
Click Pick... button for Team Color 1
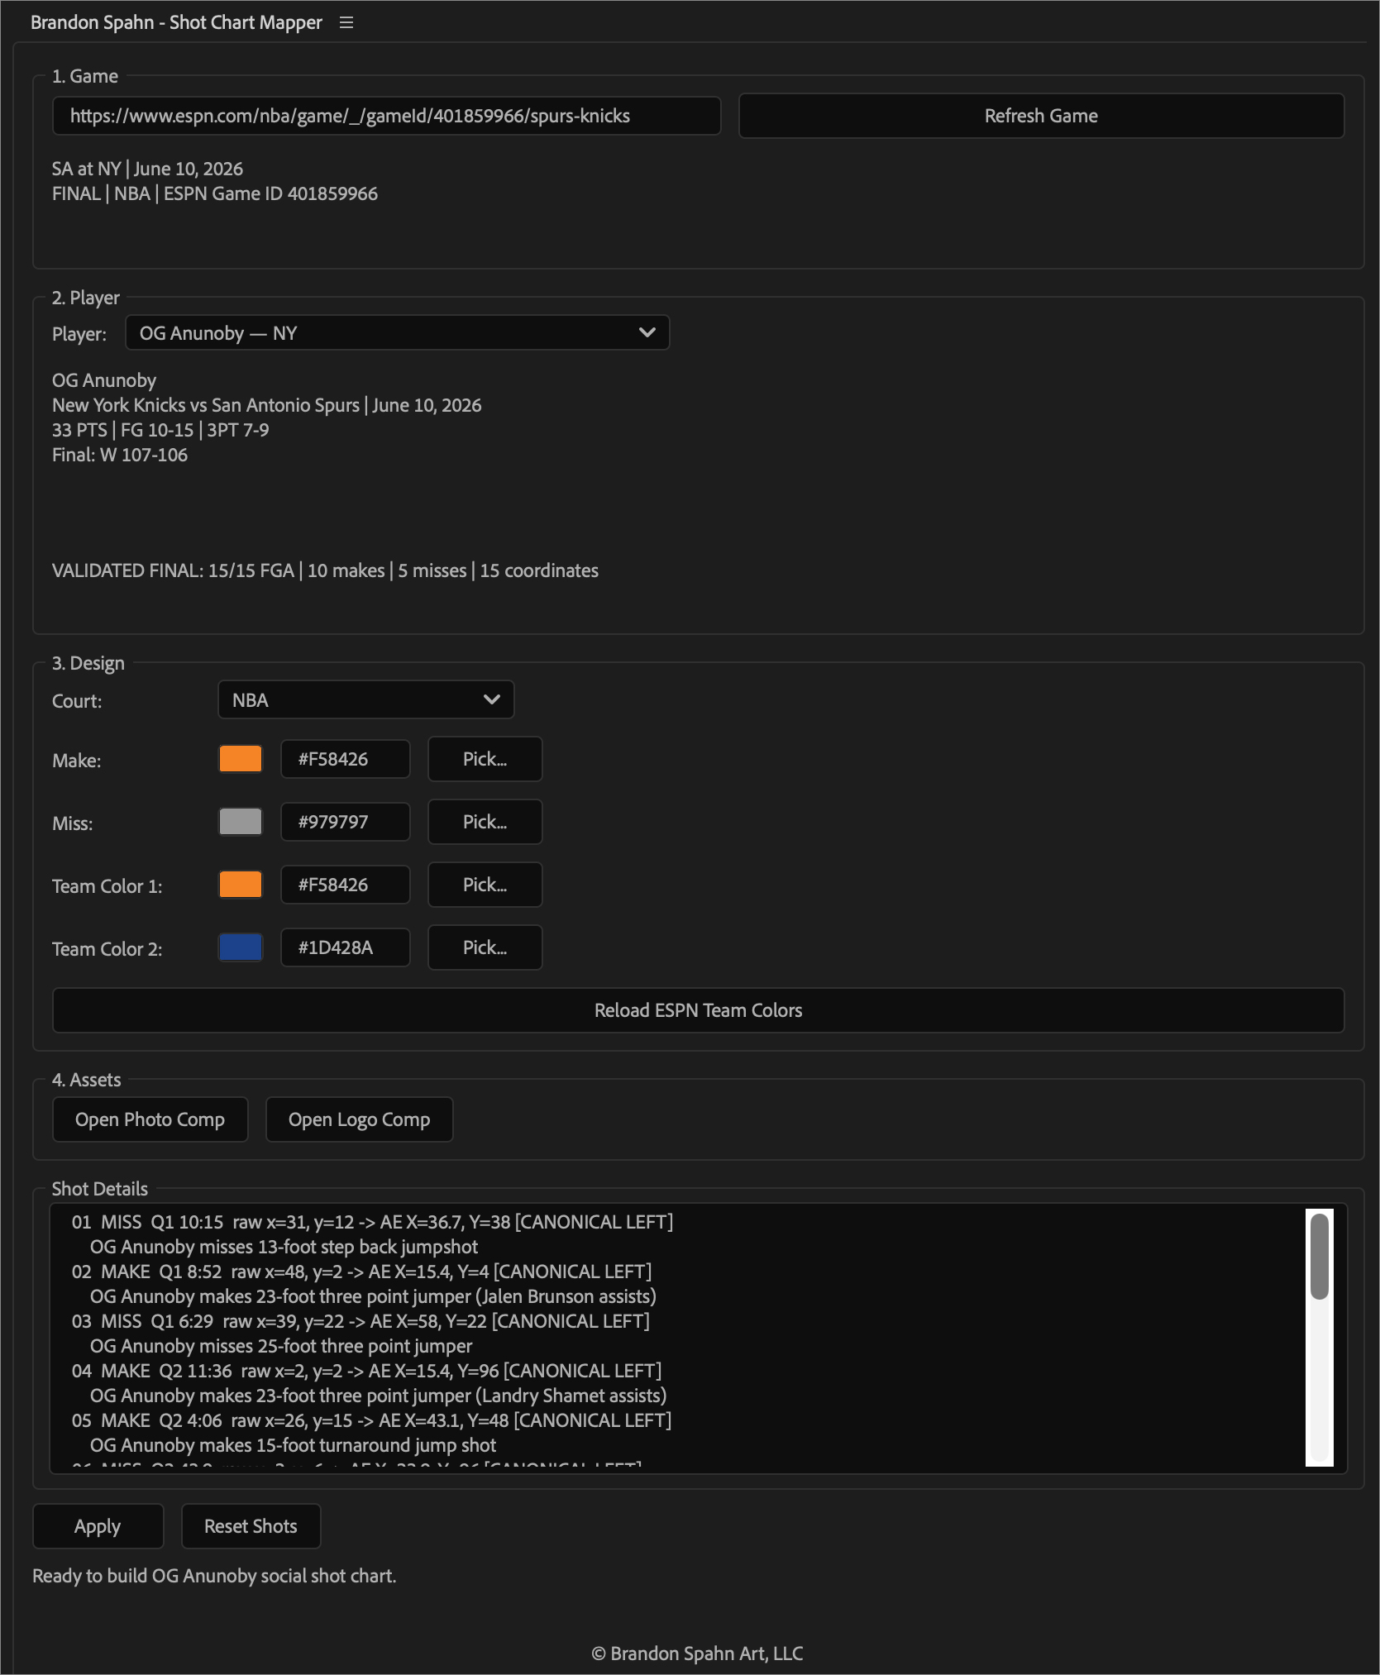tap(485, 885)
